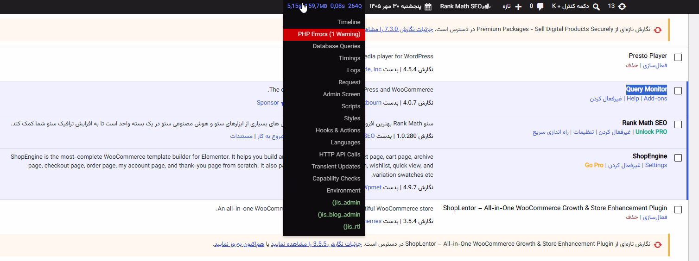This screenshot has height=261, width=699.
Task: Click the calendar icon beside the Persian date
Action: 428,6
